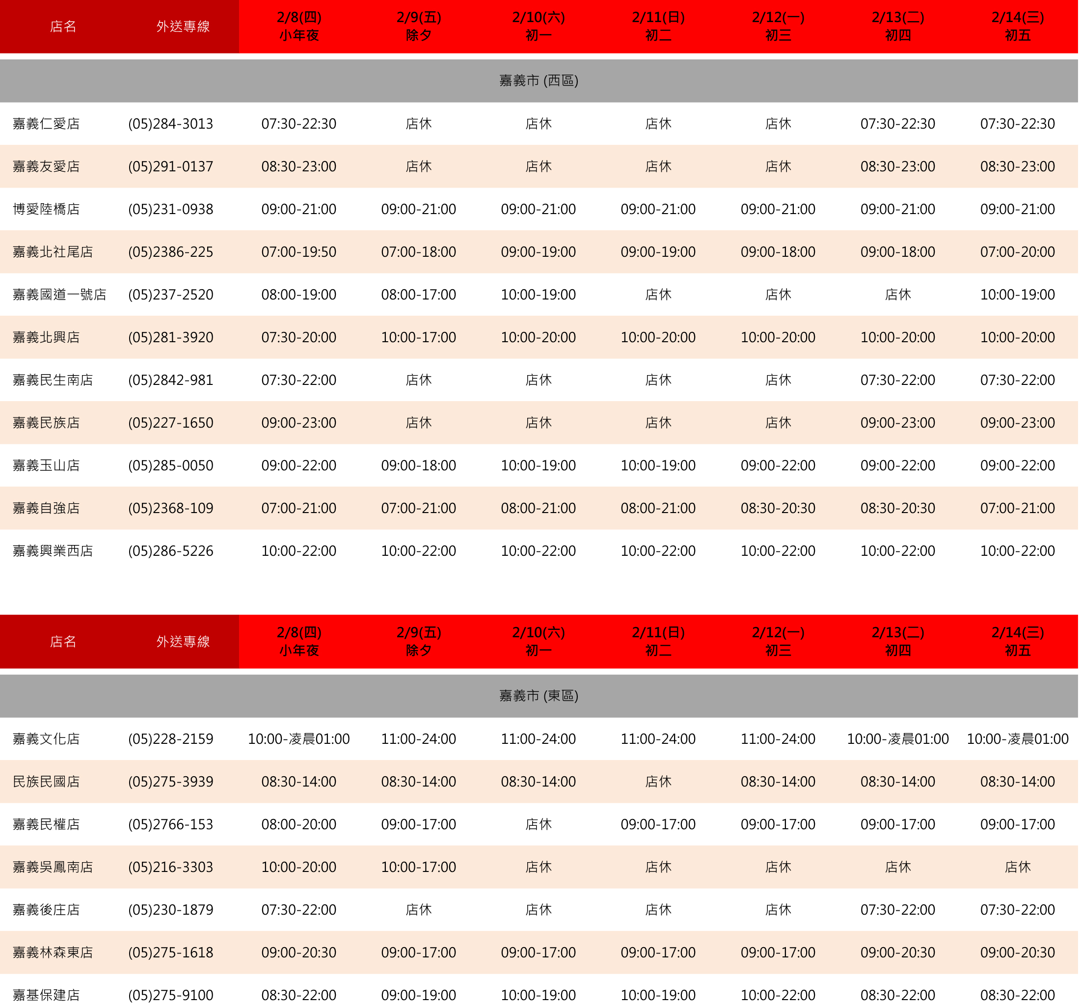Screen dimensions: 1081x1006
Task: Select phone number (05)230-1879
Action: click(x=171, y=910)
